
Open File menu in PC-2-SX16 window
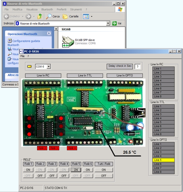coord(22,56)
